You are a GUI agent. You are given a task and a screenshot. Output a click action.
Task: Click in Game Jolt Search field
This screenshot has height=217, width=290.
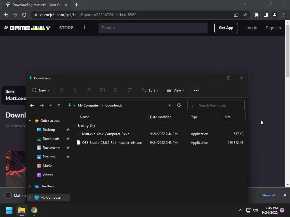[153, 28]
